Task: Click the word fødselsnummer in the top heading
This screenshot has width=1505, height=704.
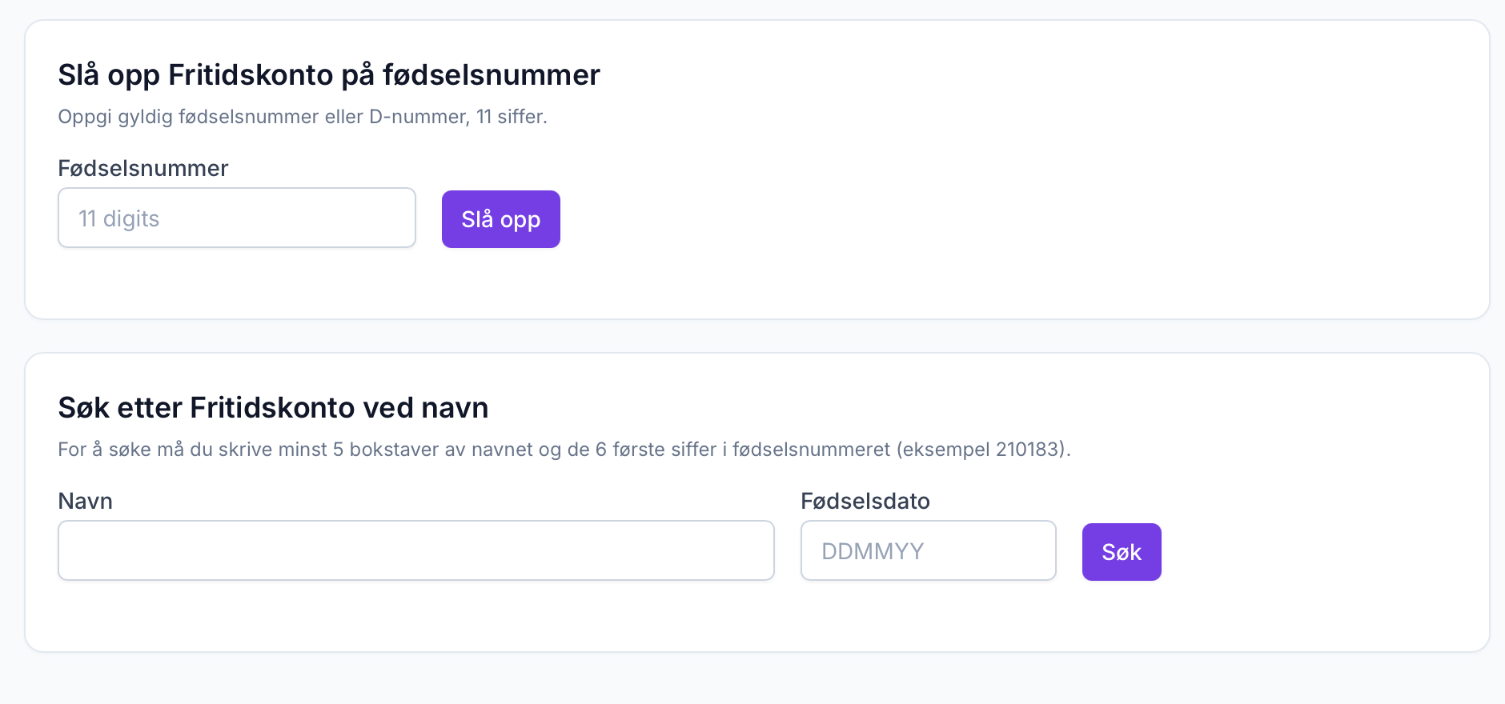Action: click(x=492, y=74)
